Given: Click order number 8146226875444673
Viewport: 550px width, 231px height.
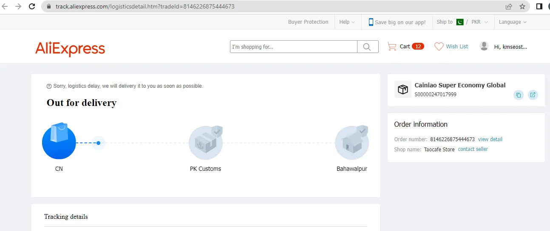Looking at the screenshot, I should (x=452, y=139).
